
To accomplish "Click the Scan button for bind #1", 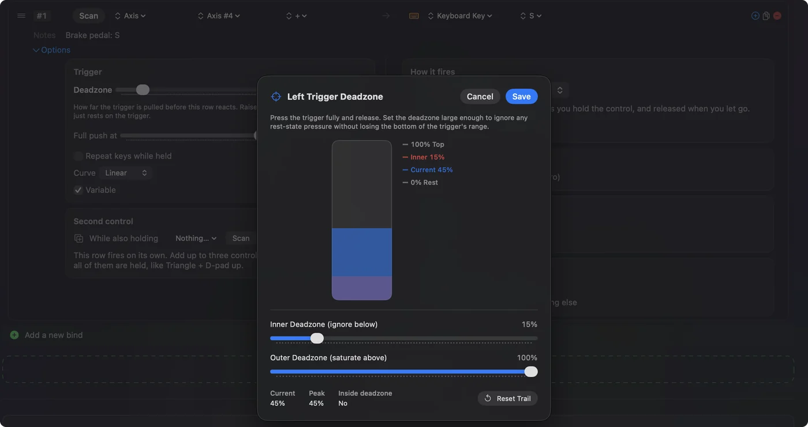I will (x=88, y=16).
